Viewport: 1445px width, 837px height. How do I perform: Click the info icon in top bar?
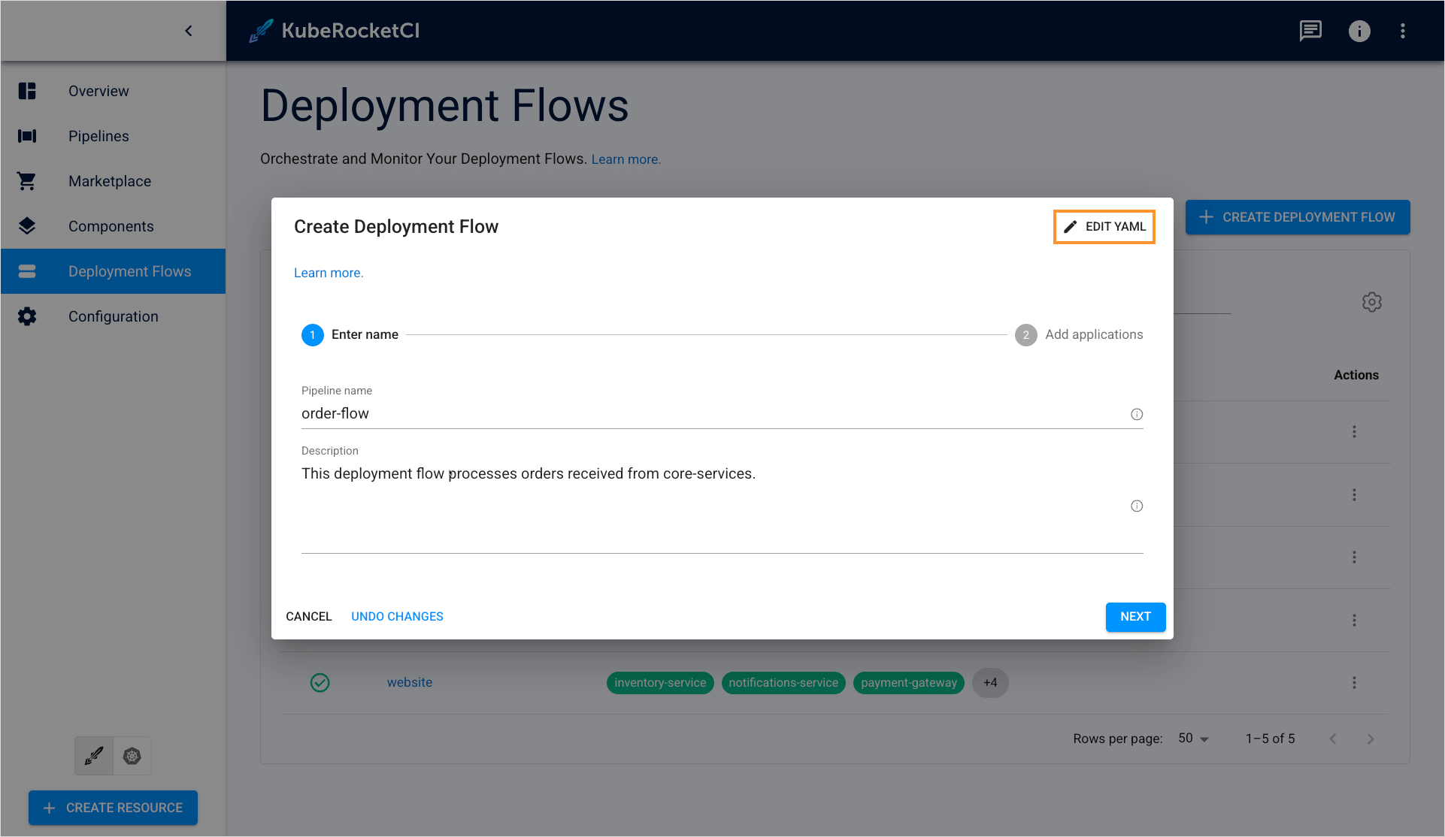(1359, 31)
